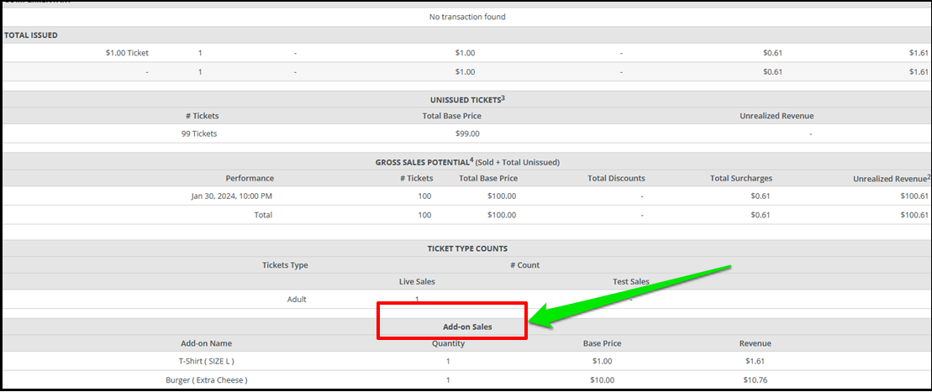The image size is (932, 392).
Task: Select the Adult ticket type row
Action: click(466, 300)
